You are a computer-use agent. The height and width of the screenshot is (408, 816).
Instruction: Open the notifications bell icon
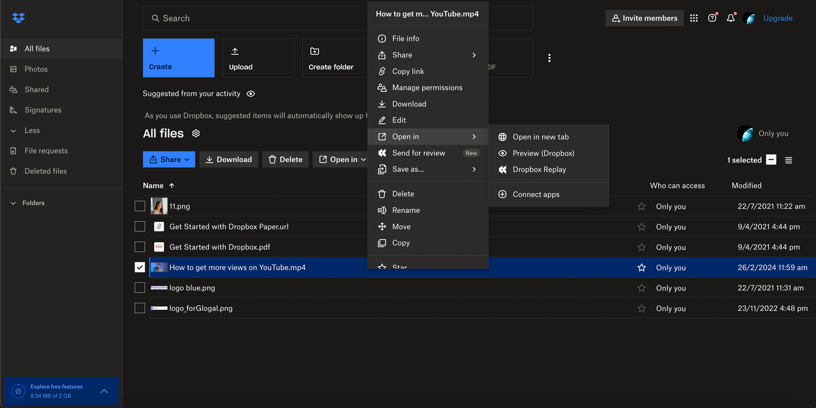[x=731, y=18]
